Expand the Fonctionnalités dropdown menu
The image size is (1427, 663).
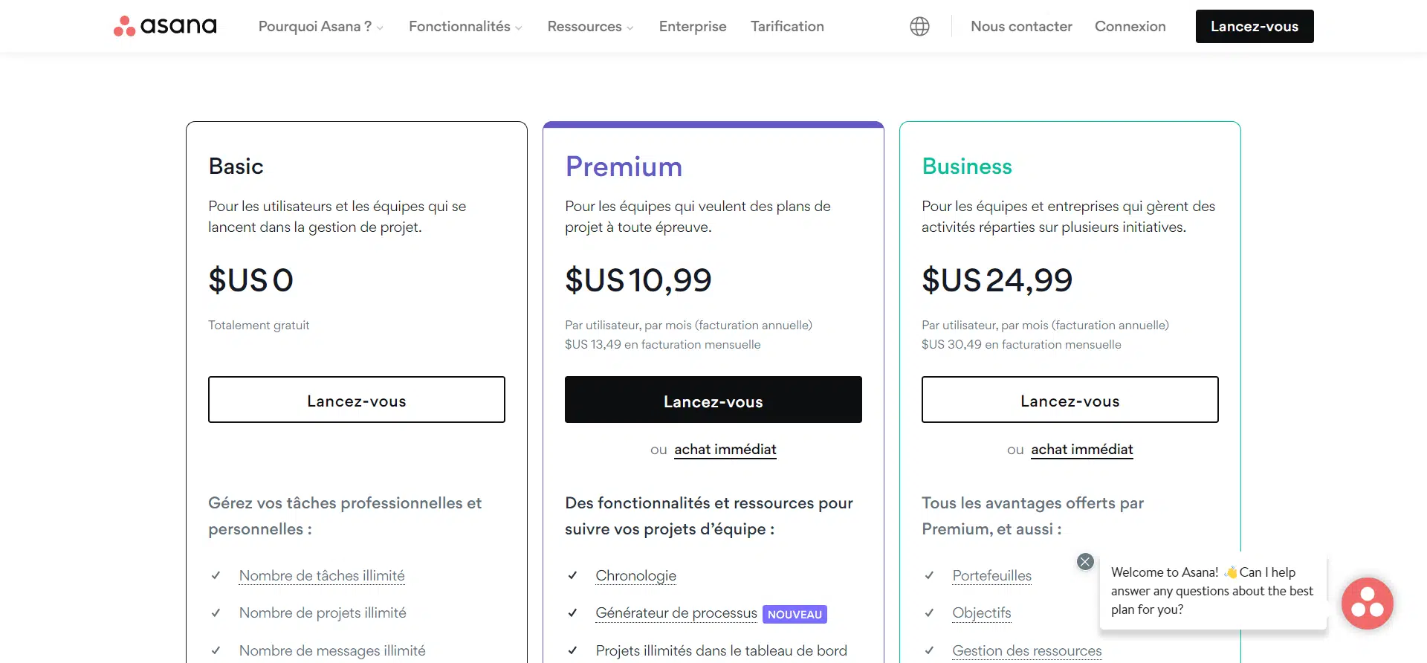tap(465, 27)
